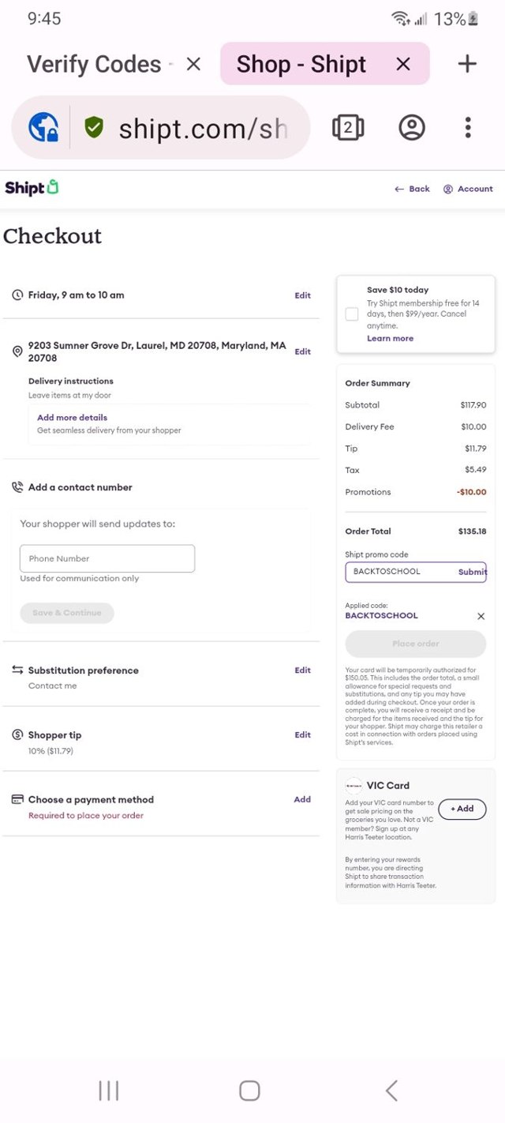Open Learn more about Shipt membership
The height and width of the screenshot is (1123, 505).
390,338
